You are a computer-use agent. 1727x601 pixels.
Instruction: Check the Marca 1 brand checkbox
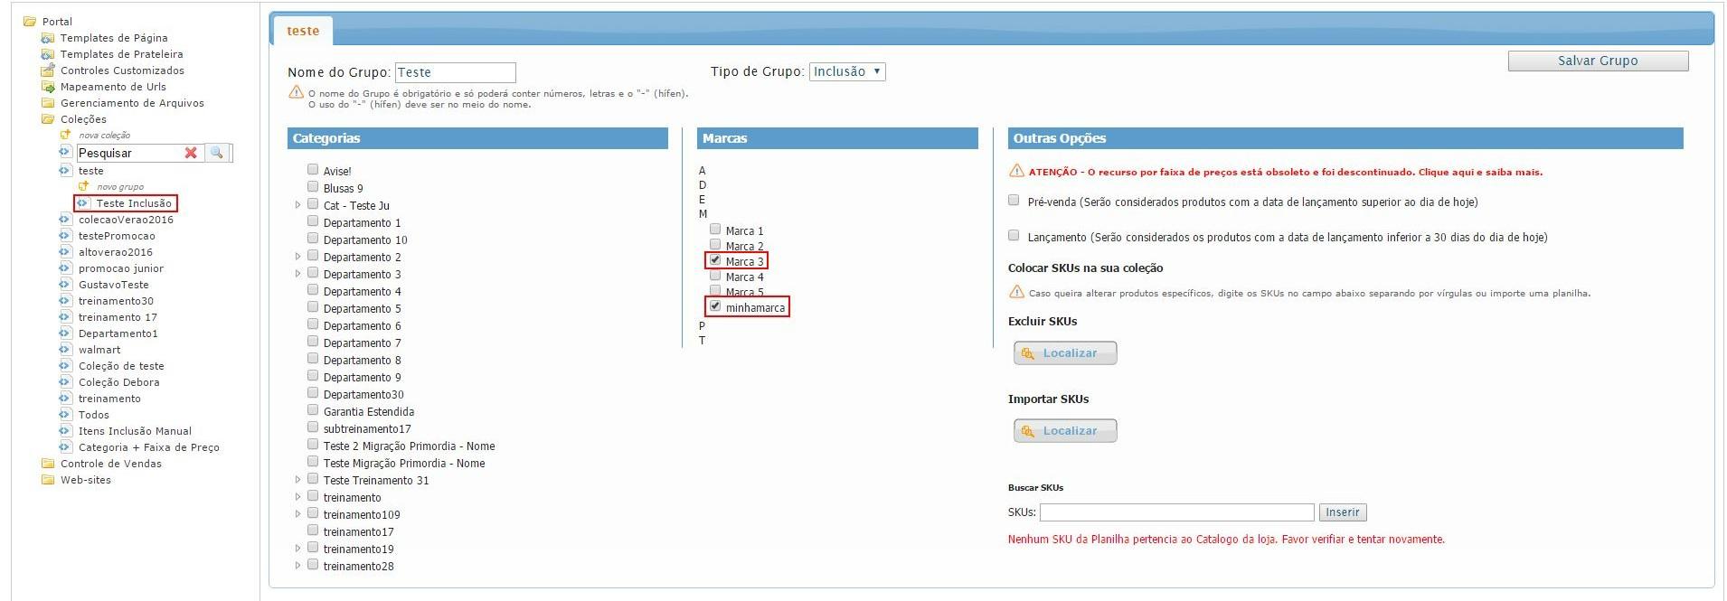[715, 229]
